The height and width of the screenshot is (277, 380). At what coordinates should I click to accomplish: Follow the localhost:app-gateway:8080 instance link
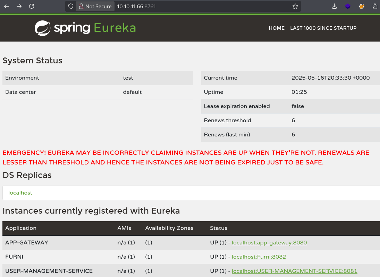click(x=269, y=243)
